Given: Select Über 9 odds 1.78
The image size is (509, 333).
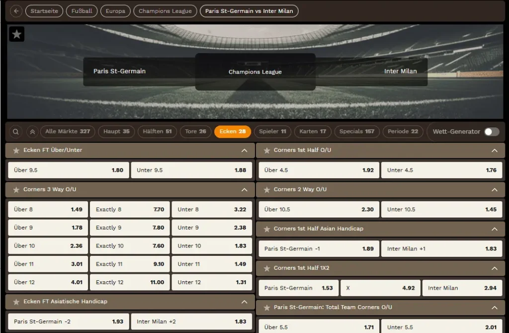Looking at the screenshot, I should (x=48, y=227).
